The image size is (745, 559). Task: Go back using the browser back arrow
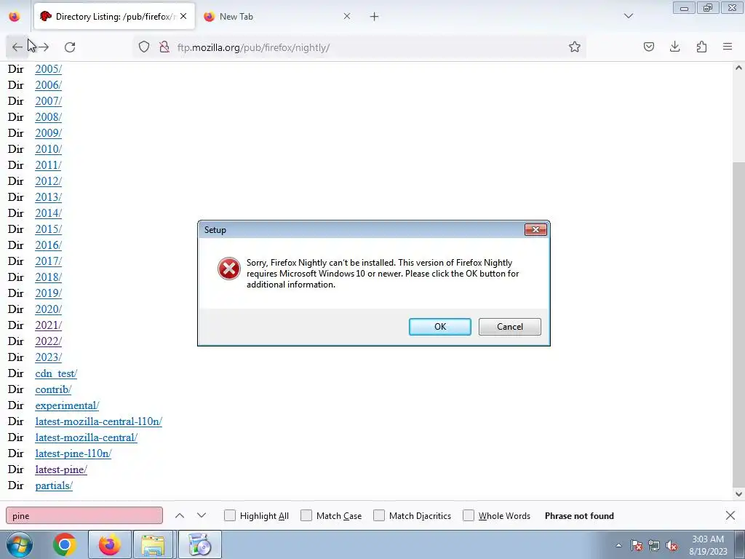pyautogui.click(x=17, y=47)
